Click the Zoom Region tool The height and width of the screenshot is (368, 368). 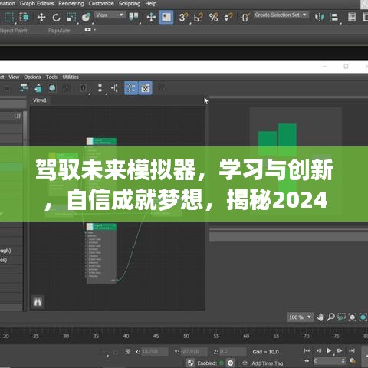[x=341, y=317]
